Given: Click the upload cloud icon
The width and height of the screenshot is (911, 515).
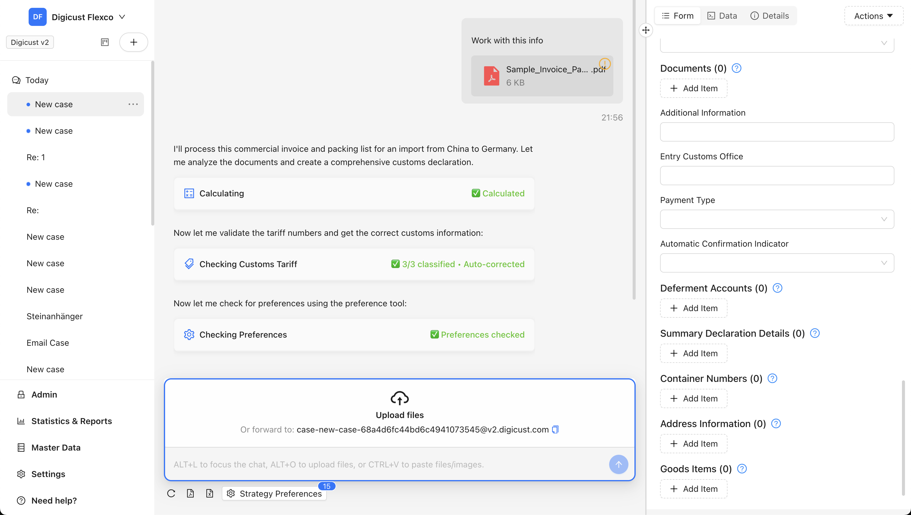Looking at the screenshot, I should 399,398.
